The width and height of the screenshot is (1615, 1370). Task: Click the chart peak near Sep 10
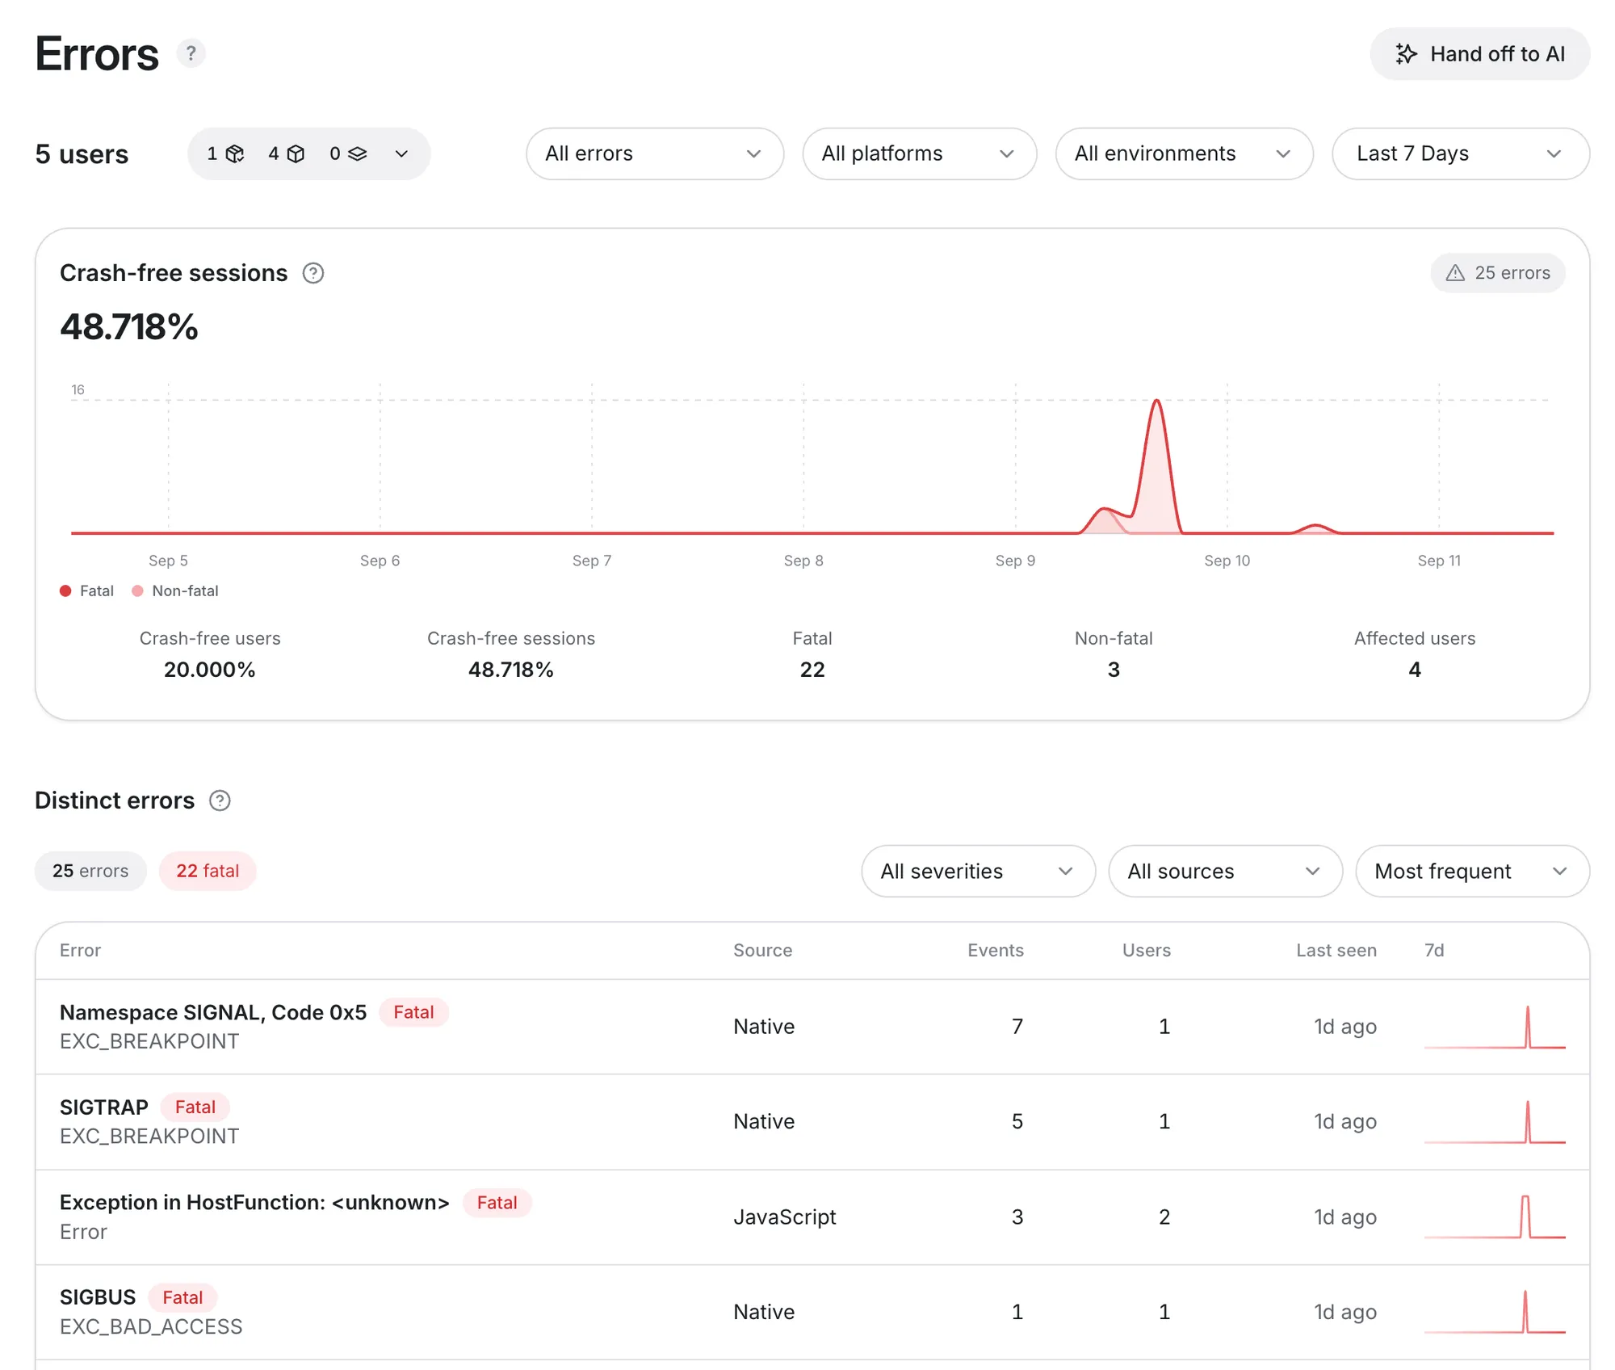click(1157, 401)
